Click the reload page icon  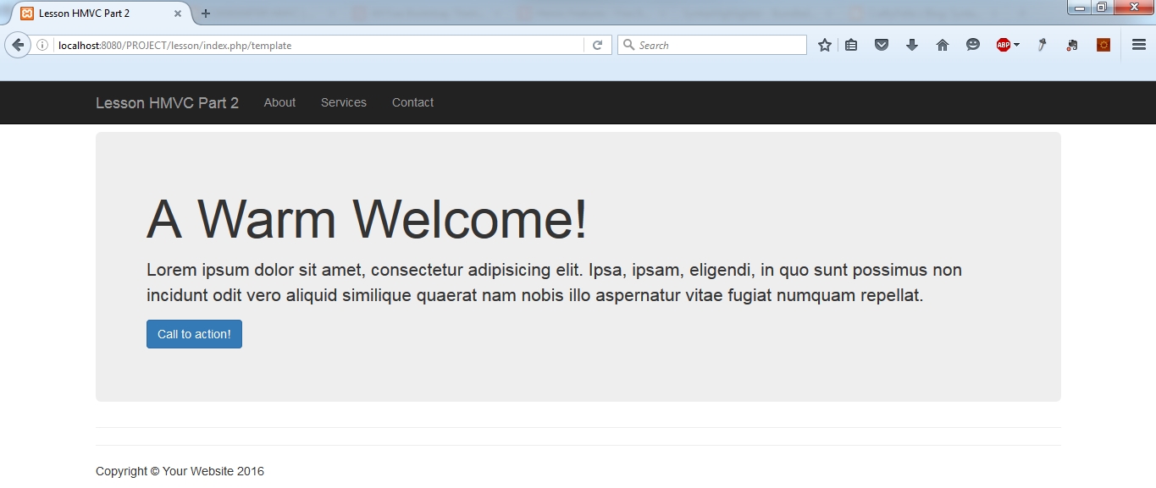pos(598,44)
